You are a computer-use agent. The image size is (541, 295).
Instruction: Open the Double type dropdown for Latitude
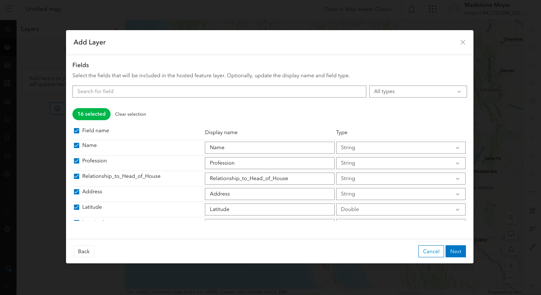pyautogui.click(x=401, y=209)
